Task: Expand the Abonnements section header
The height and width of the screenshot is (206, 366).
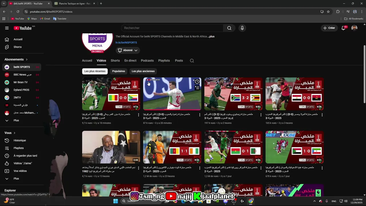Action: click(x=16, y=60)
